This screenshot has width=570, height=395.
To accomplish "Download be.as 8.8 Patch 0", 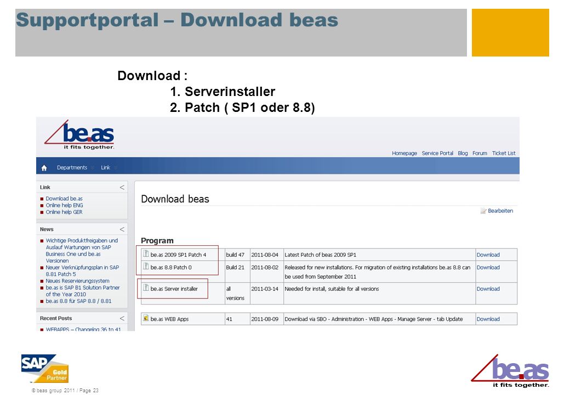I will click(488, 267).
